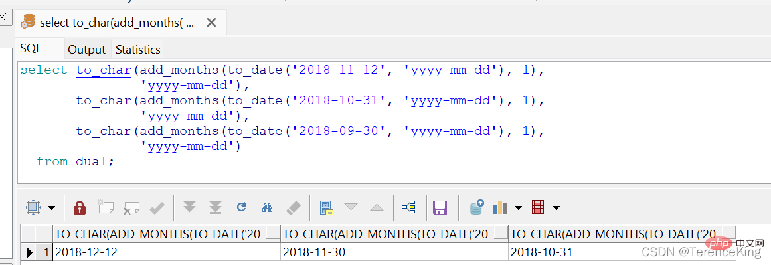Click the eraser clear-record icon
The width and height of the screenshot is (771, 265).
293,207
